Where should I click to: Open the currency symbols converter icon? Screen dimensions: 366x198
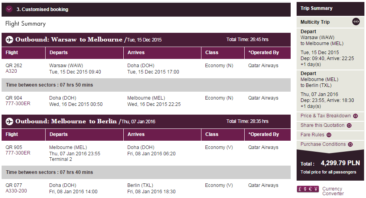pos(308,189)
